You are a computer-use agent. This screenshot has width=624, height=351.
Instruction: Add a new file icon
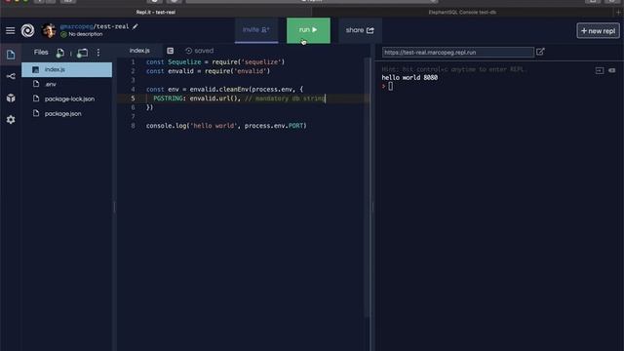coord(60,53)
